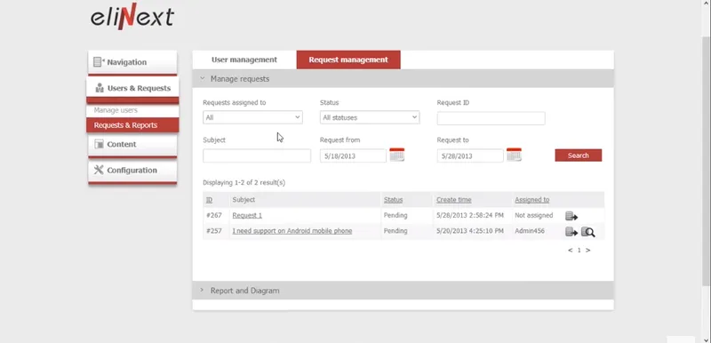Screen dimensions: 711x343
Task: Click the Content panel icon
Action: (99, 144)
